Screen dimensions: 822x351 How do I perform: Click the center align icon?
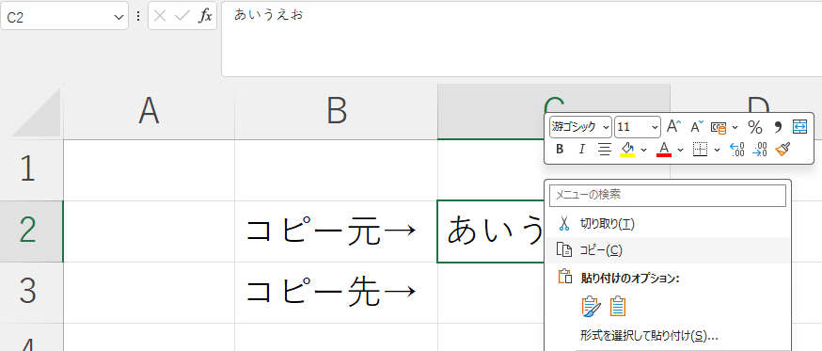tap(605, 150)
